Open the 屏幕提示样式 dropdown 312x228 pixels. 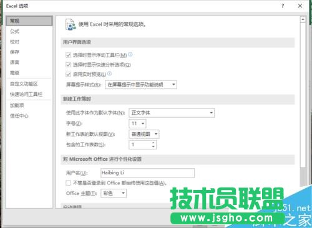coord(141,85)
